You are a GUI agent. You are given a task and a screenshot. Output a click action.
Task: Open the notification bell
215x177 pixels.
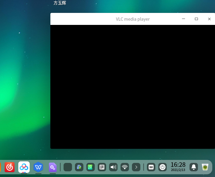tap(194, 167)
